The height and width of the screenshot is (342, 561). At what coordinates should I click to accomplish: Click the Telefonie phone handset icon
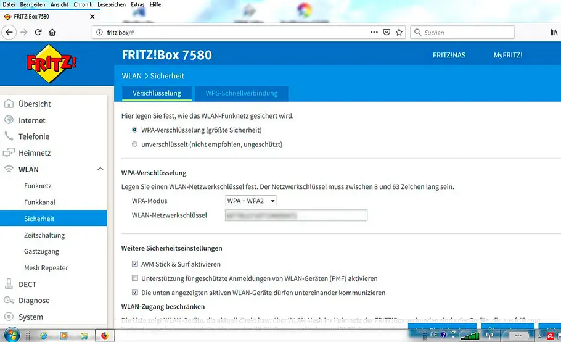[9, 136]
